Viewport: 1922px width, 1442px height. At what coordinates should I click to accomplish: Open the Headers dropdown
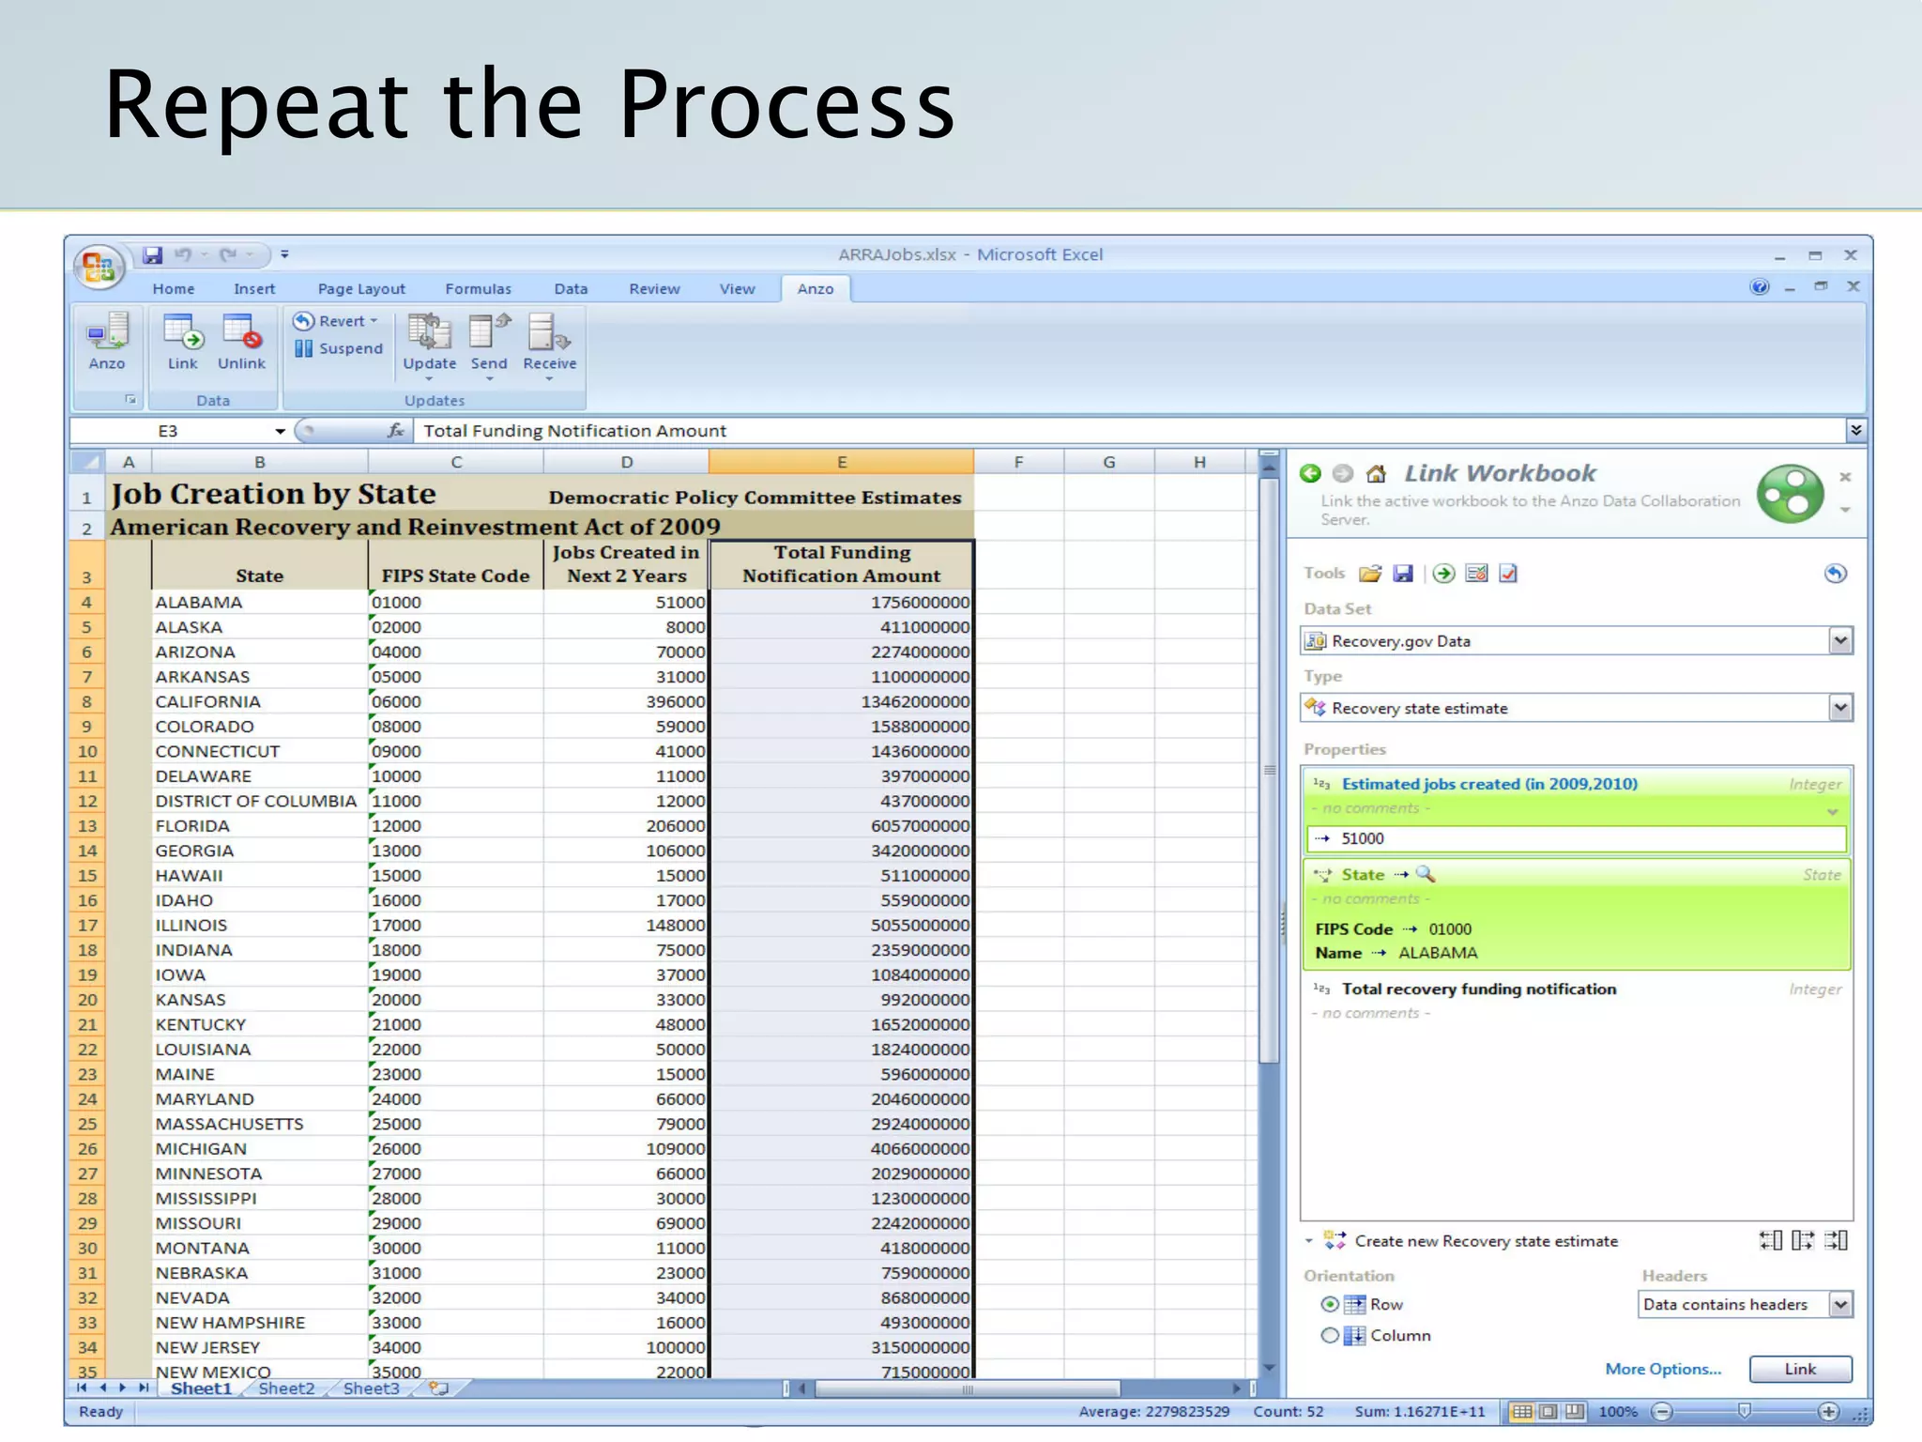click(x=1840, y=1304)
